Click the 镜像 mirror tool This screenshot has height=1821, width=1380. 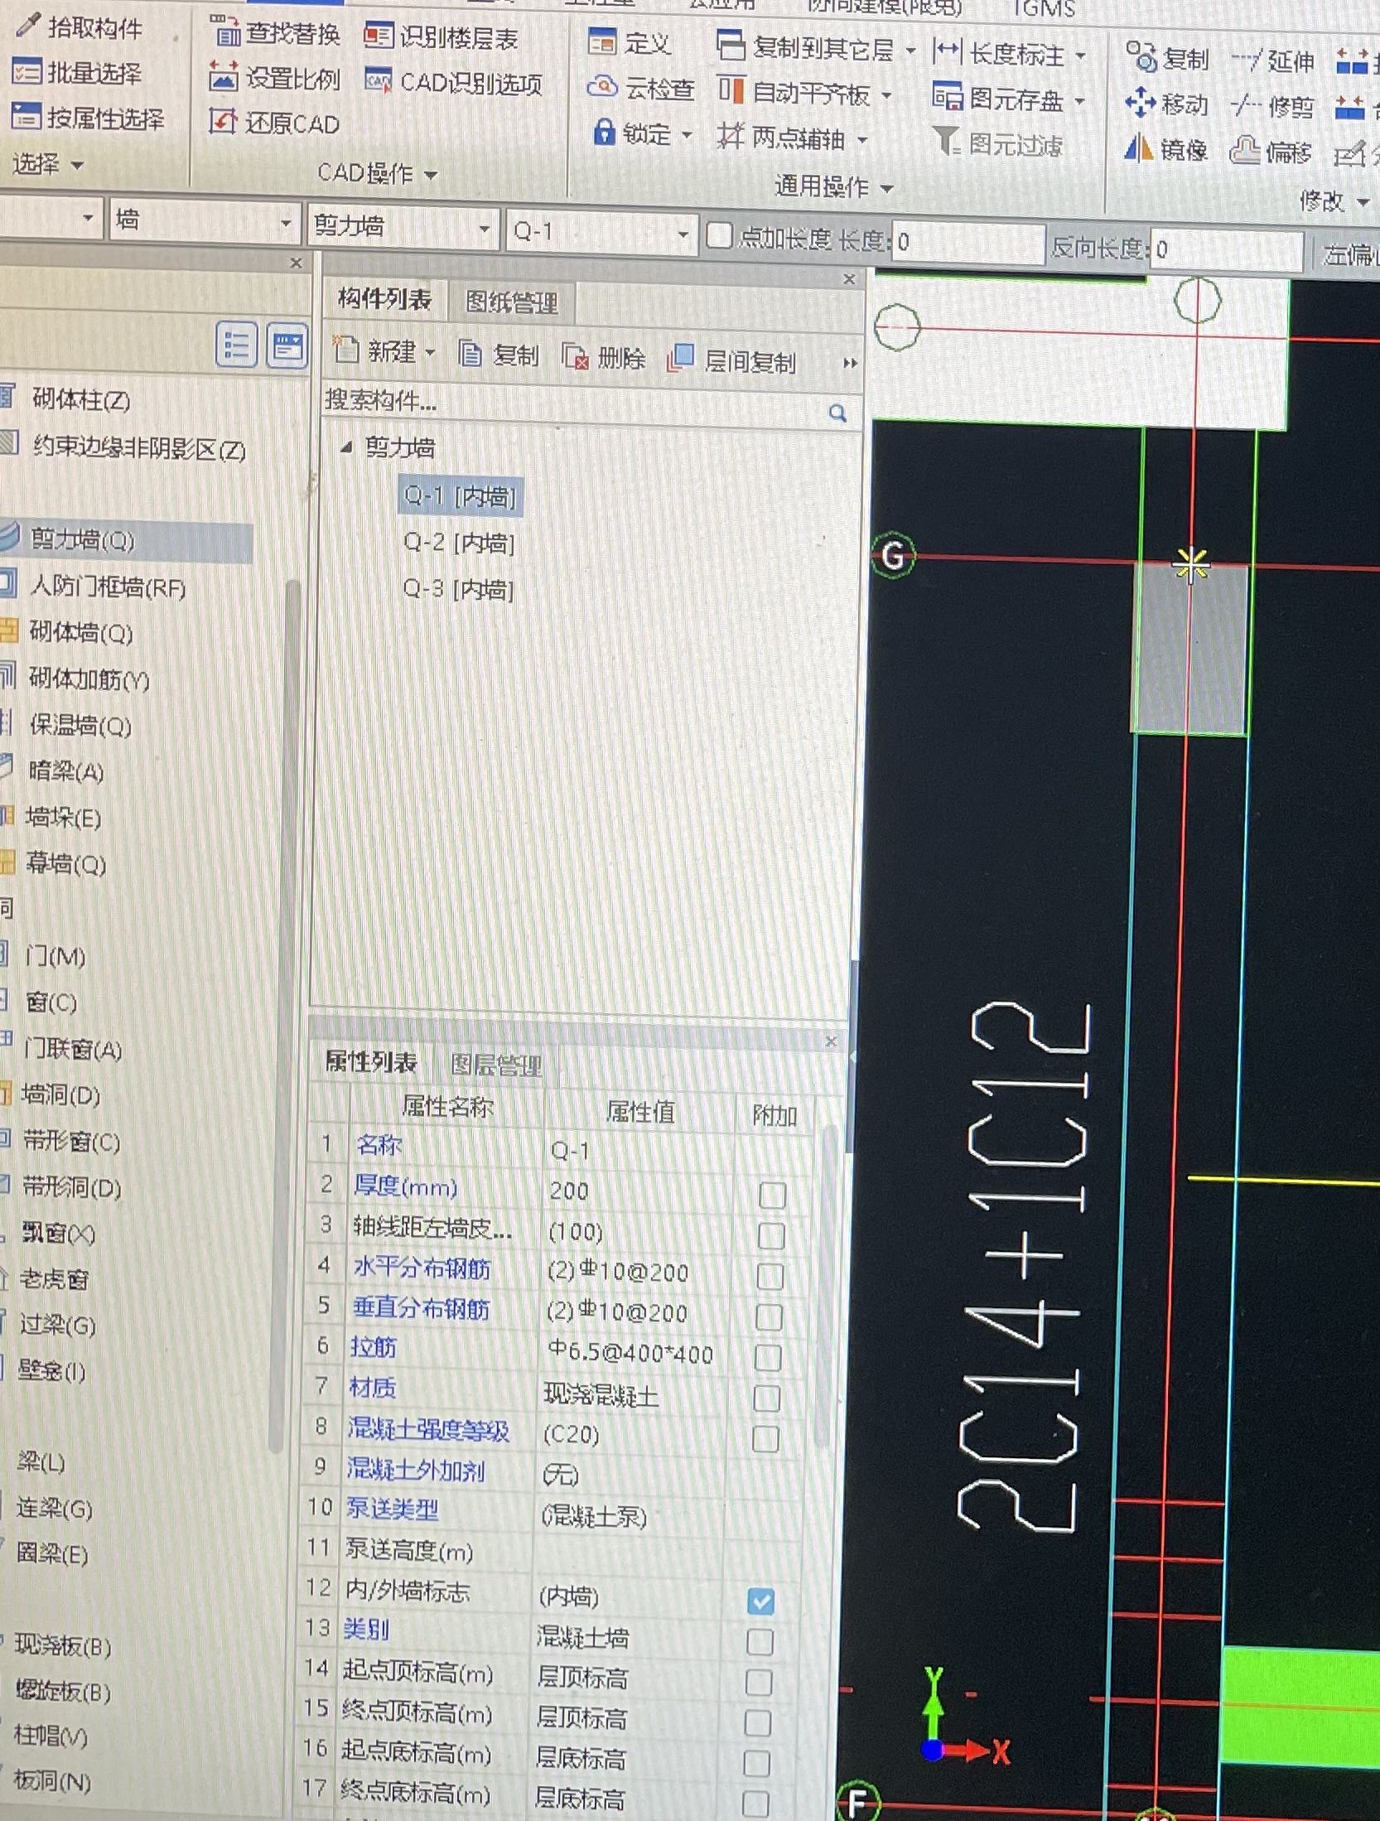[1166, 149]
